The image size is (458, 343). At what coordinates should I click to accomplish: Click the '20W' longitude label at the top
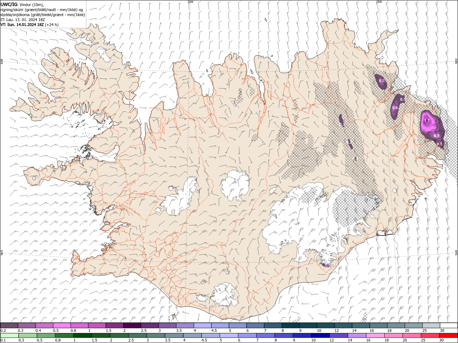point(190,1)
